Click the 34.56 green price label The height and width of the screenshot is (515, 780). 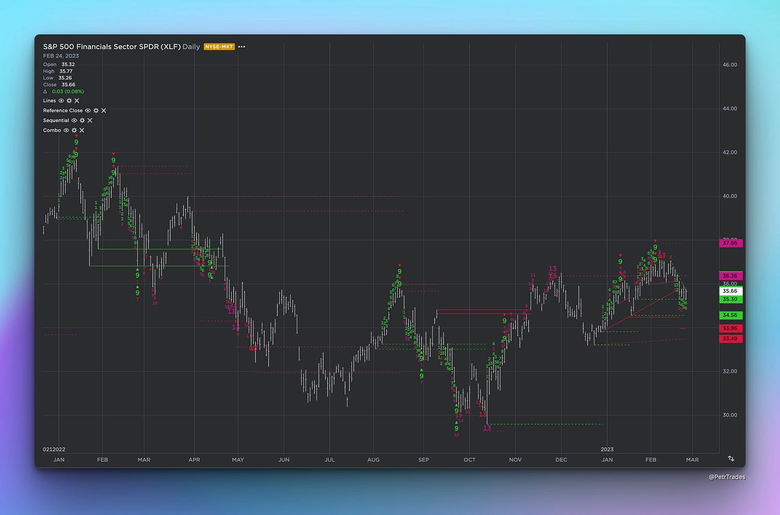(x=731, y=315)
